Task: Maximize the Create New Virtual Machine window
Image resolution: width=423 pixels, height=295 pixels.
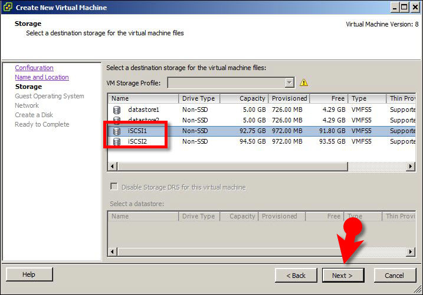Action: [x=404, y=7]
